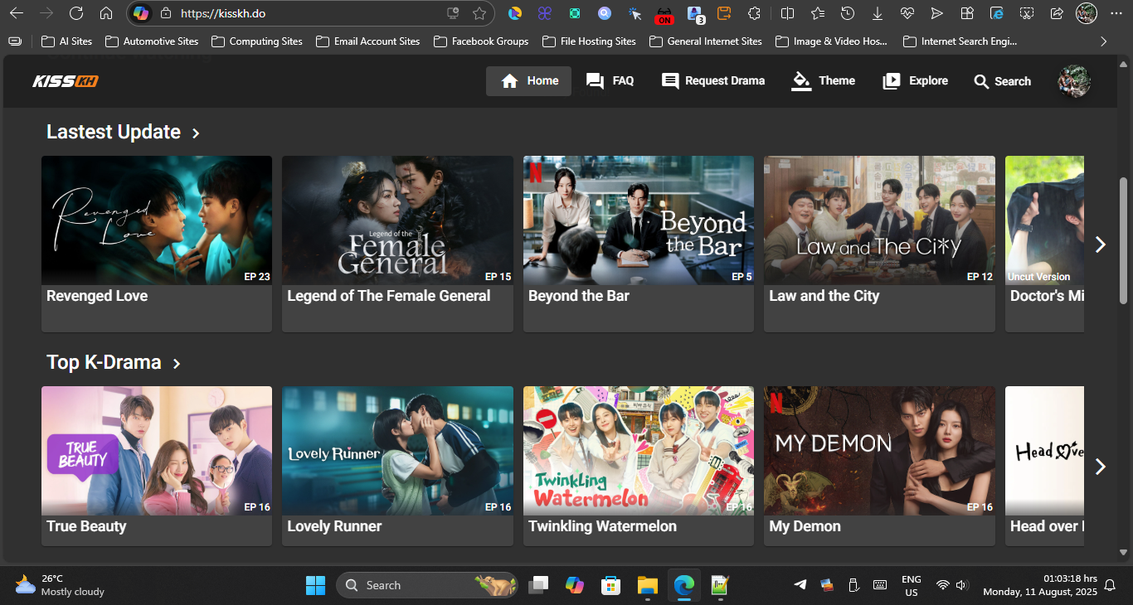Image resolution: width=1133 pixels, height=605 pixels.
Task: Click the KissKH logo
Action: [66, 81]
